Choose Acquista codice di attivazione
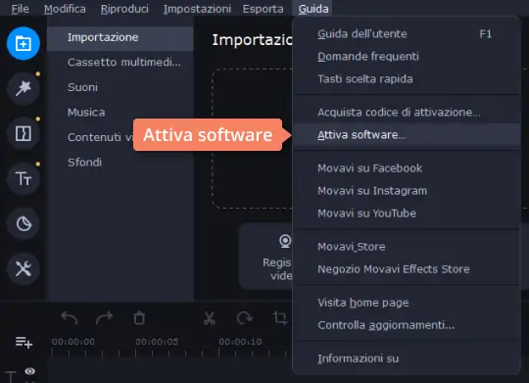 [407, 112]
